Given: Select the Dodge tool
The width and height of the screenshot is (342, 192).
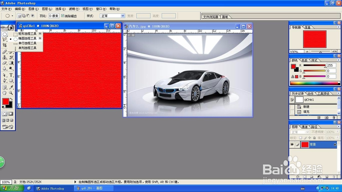Looking at the screenshot, I should pyautogui.click(x=11, y=68).
